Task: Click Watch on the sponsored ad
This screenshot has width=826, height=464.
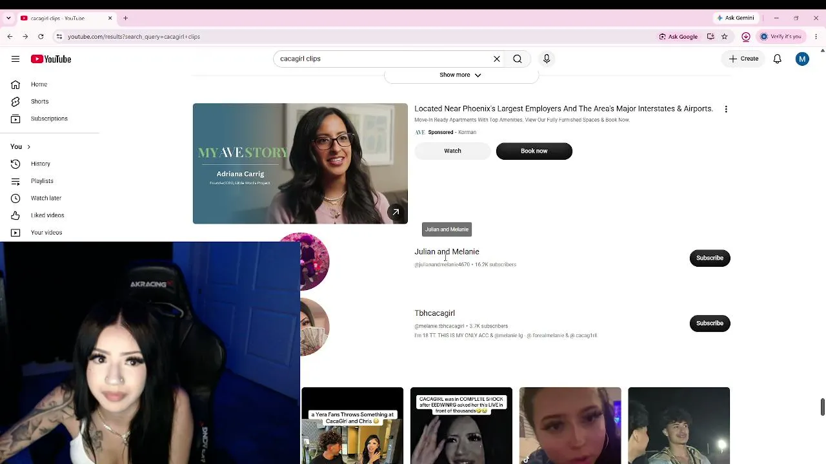Action: pos(452,151)
